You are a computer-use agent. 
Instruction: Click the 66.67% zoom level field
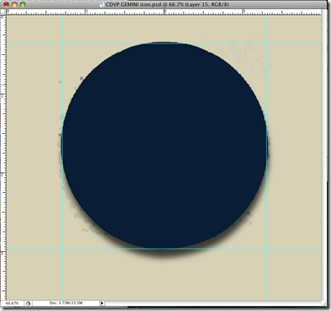click(x=12, y=303)
